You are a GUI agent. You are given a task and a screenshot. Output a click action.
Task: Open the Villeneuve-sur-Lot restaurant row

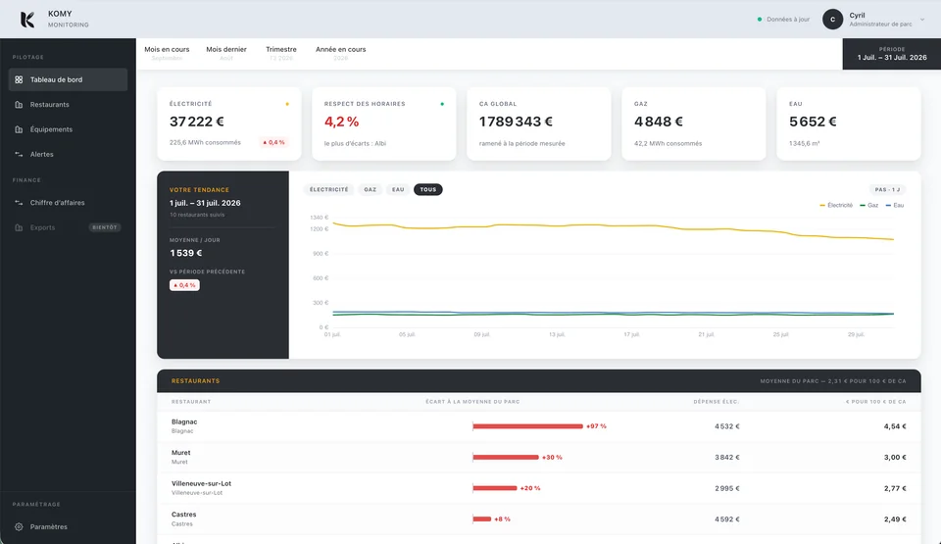(x=539, y=488)
